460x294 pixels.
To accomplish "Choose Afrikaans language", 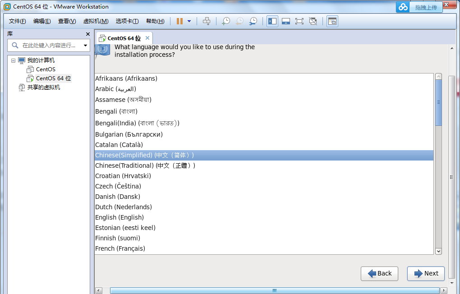I will [264, 78].
